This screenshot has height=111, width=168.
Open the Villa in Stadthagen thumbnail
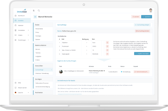[x=61, y=72]
